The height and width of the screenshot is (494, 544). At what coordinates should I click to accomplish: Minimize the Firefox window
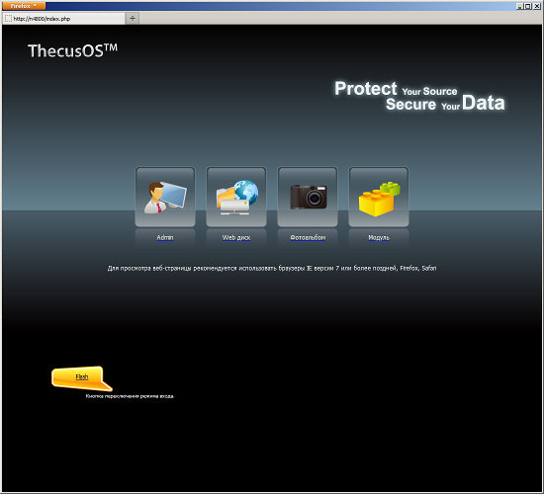pos(519,6)
